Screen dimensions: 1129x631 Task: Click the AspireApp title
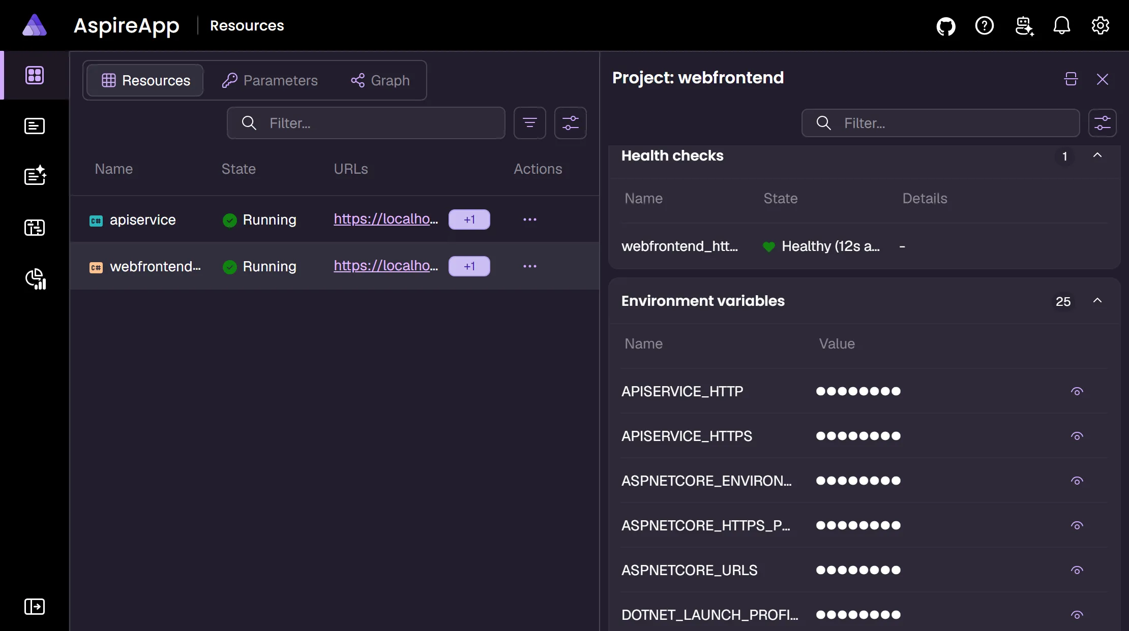tap(127, 26)
